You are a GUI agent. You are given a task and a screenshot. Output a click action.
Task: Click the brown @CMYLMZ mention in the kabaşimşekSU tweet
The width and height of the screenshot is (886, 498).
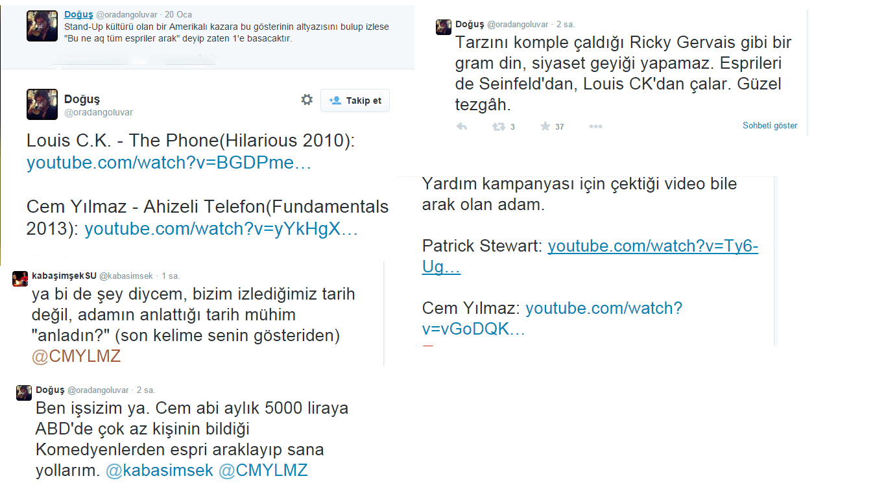(x=77, y=356)
